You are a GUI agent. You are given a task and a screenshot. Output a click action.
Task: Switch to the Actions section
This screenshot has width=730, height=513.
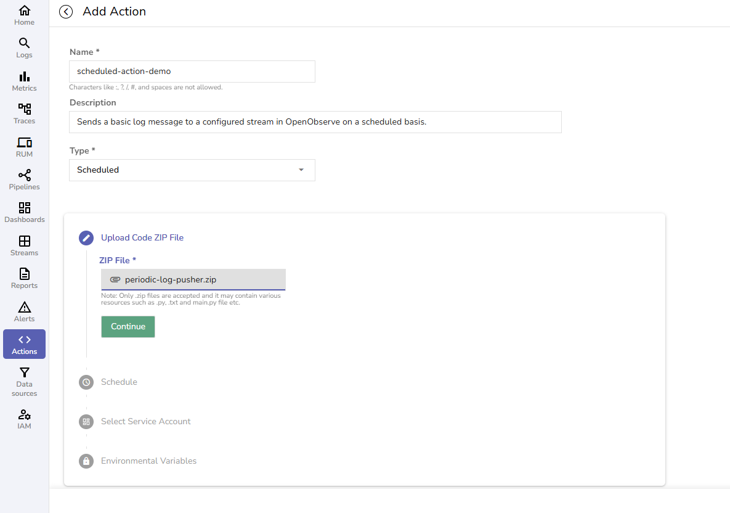24,343
